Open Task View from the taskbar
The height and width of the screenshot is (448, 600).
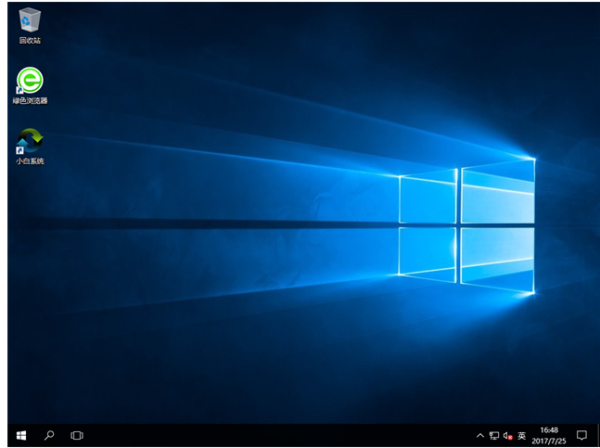click(x=77, y=434)
